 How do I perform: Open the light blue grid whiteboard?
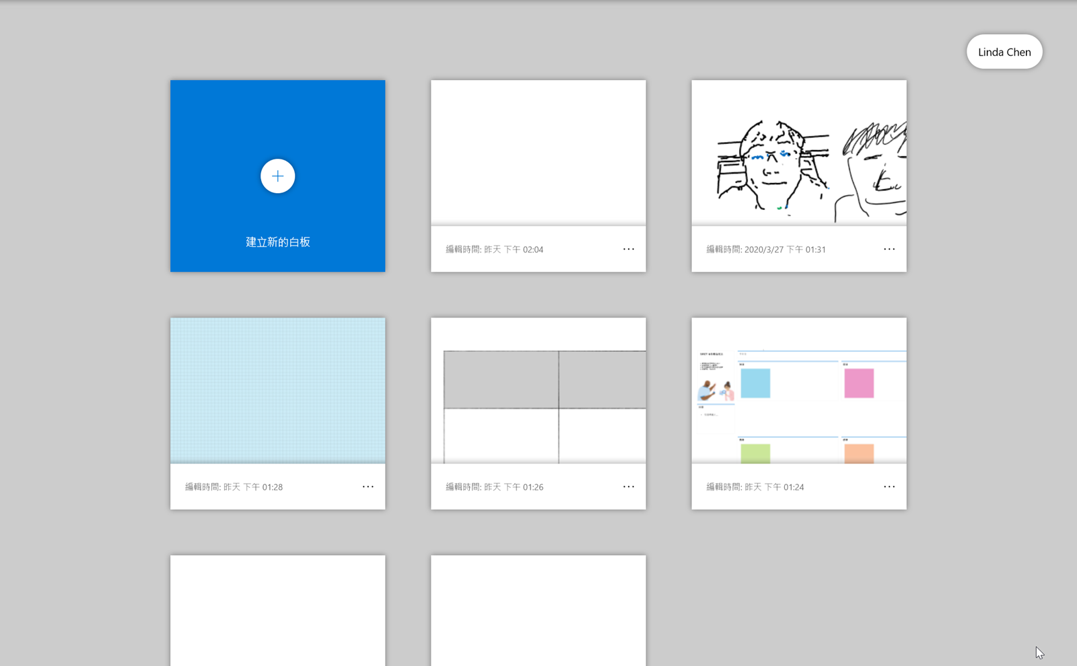277,390
